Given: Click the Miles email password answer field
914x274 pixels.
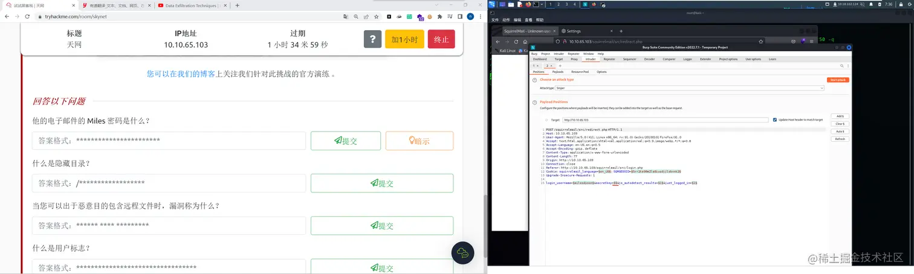Looking at the screenshot, I should pos(169,141).
